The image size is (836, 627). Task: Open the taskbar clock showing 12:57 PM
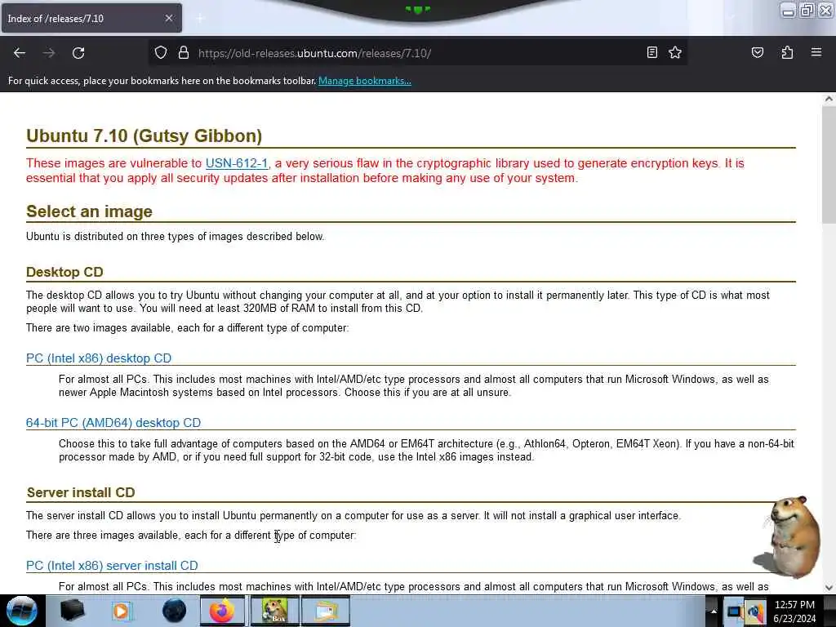(x=794, y=611)
